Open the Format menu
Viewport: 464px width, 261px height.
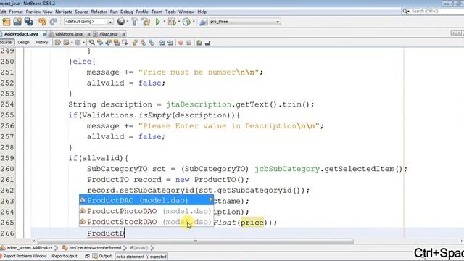[x=16, y=12]
